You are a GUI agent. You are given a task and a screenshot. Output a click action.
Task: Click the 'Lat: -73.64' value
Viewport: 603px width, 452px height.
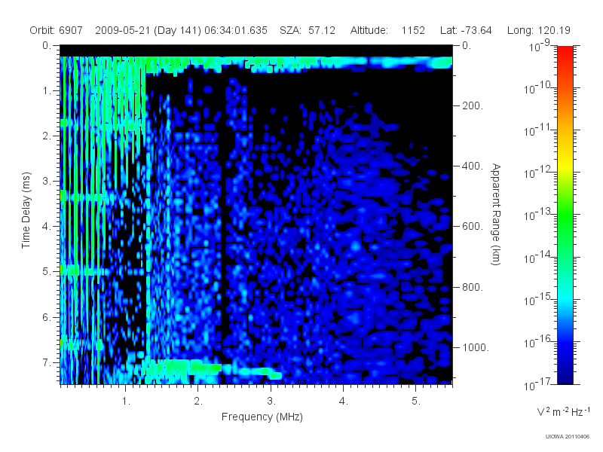pyautogui.click(x=466, y=30)
